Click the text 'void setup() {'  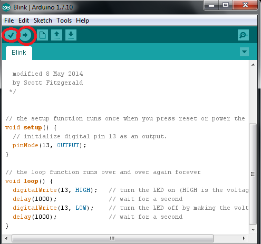pos(31,128)
